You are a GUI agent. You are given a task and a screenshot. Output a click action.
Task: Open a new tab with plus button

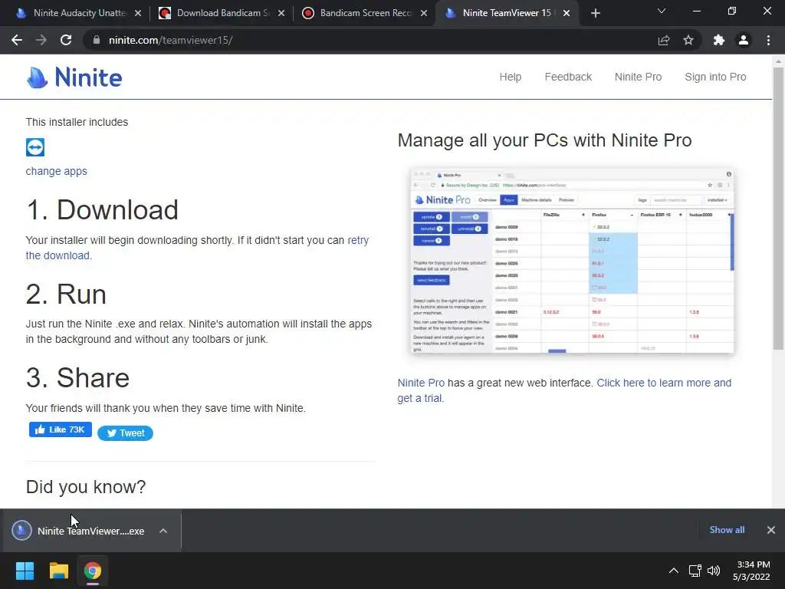(x=595, y=13)
